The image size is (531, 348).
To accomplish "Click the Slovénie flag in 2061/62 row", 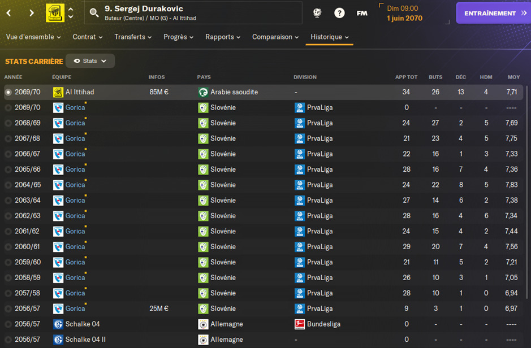I will (203, 231).
